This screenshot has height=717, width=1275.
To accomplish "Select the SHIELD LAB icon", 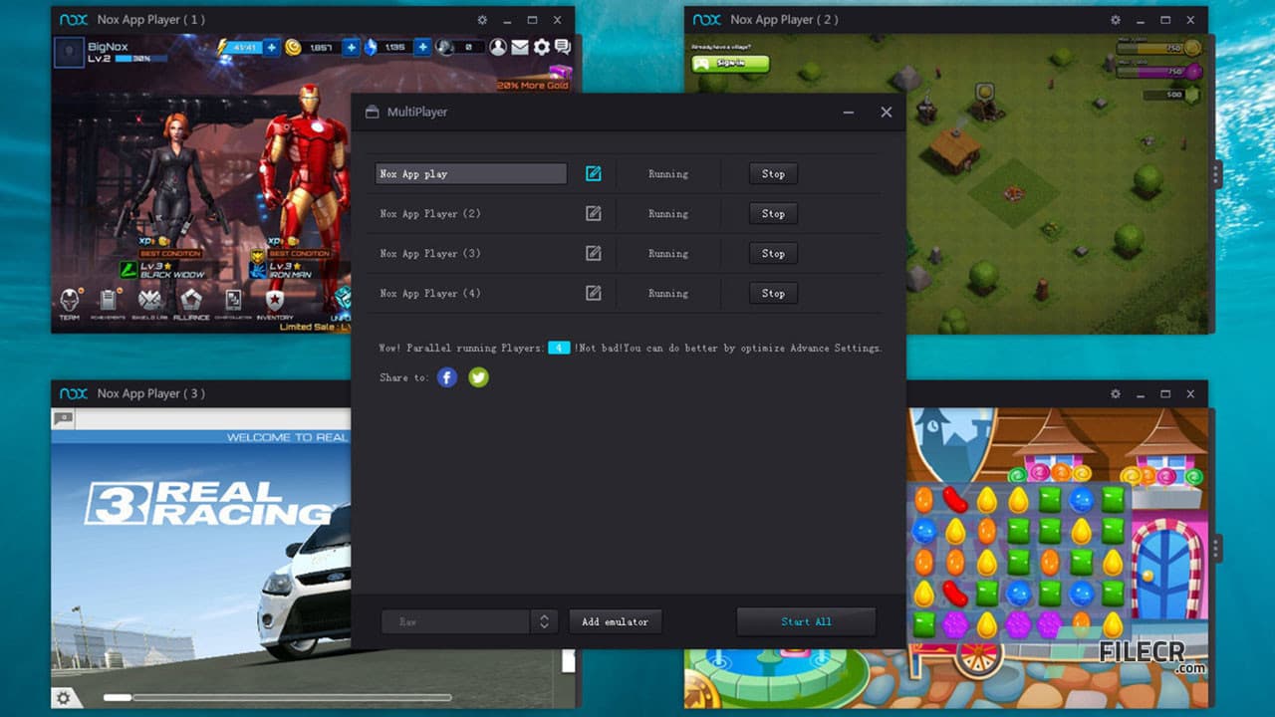I will pyautogui.click(x=152, y=299).
